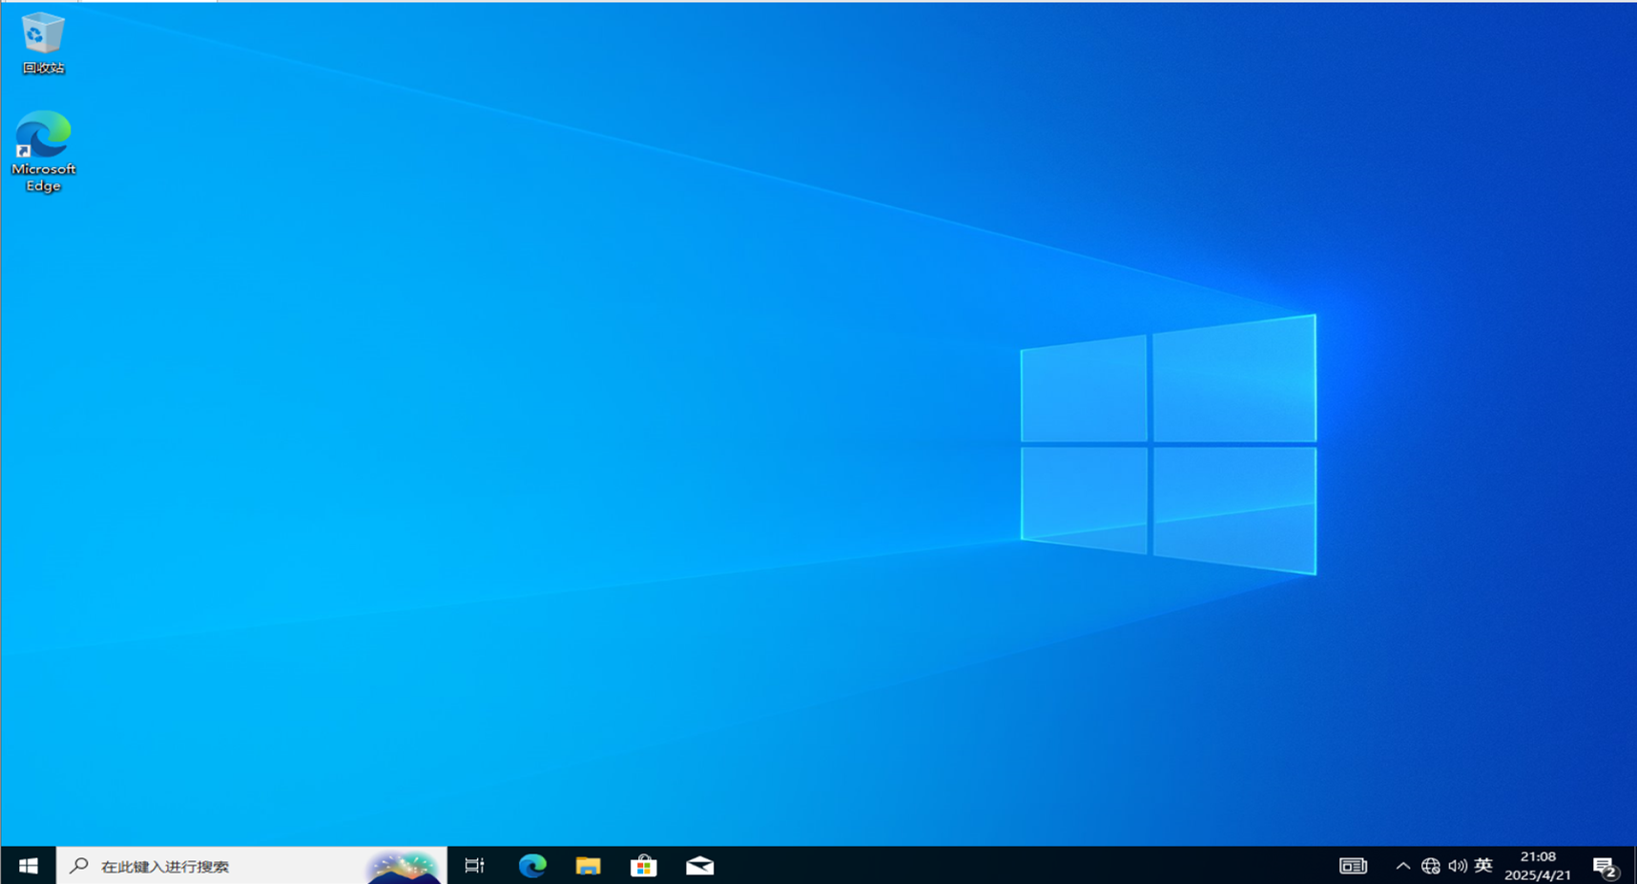
Task: Click Show Desktop at the taskbar's right edge
Action: (1634, 866)
